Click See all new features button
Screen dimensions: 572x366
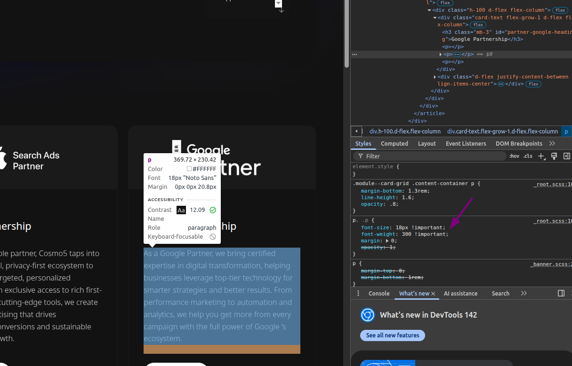pyautogui.click(x=393, y=335)
